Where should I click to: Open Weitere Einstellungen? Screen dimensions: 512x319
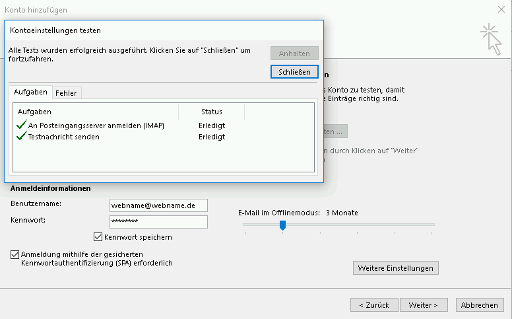[x=395, y=268]
